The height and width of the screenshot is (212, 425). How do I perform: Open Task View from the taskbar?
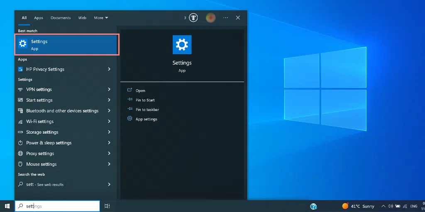107,206
